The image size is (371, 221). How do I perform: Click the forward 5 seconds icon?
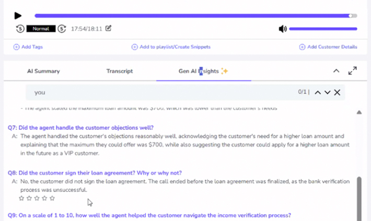click(62, 29)
